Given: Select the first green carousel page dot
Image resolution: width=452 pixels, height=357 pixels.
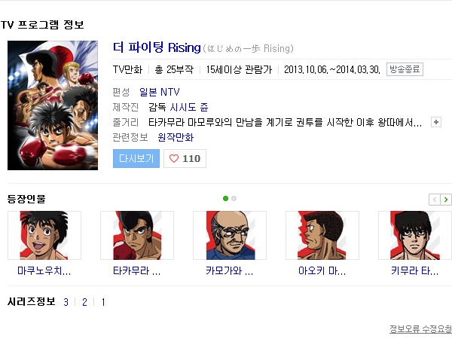Looking at the screenshot, I should (226, 198).
